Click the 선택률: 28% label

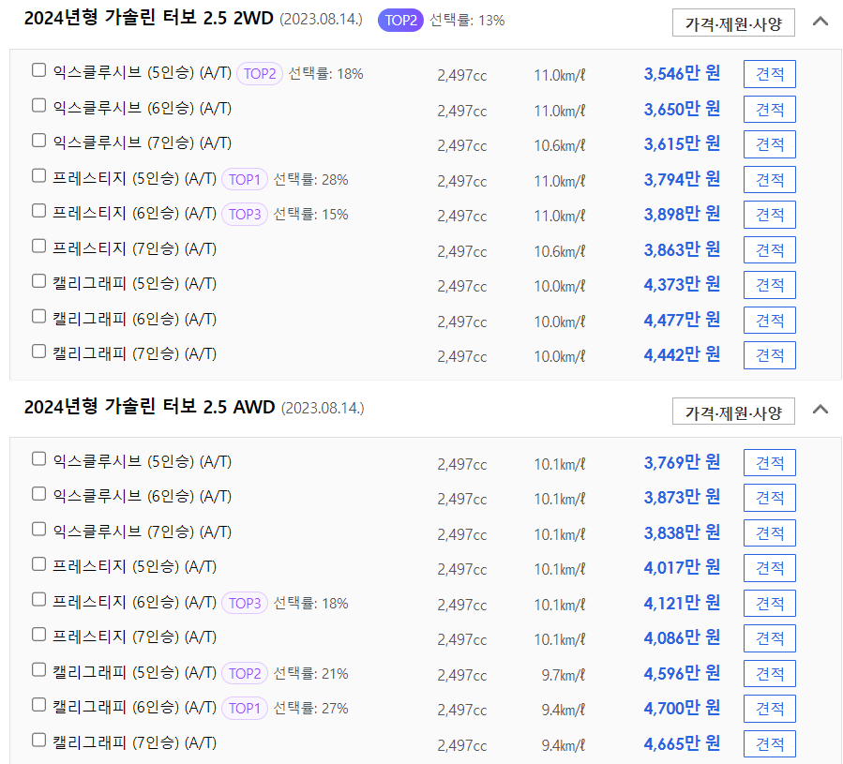tap(310, 180)
